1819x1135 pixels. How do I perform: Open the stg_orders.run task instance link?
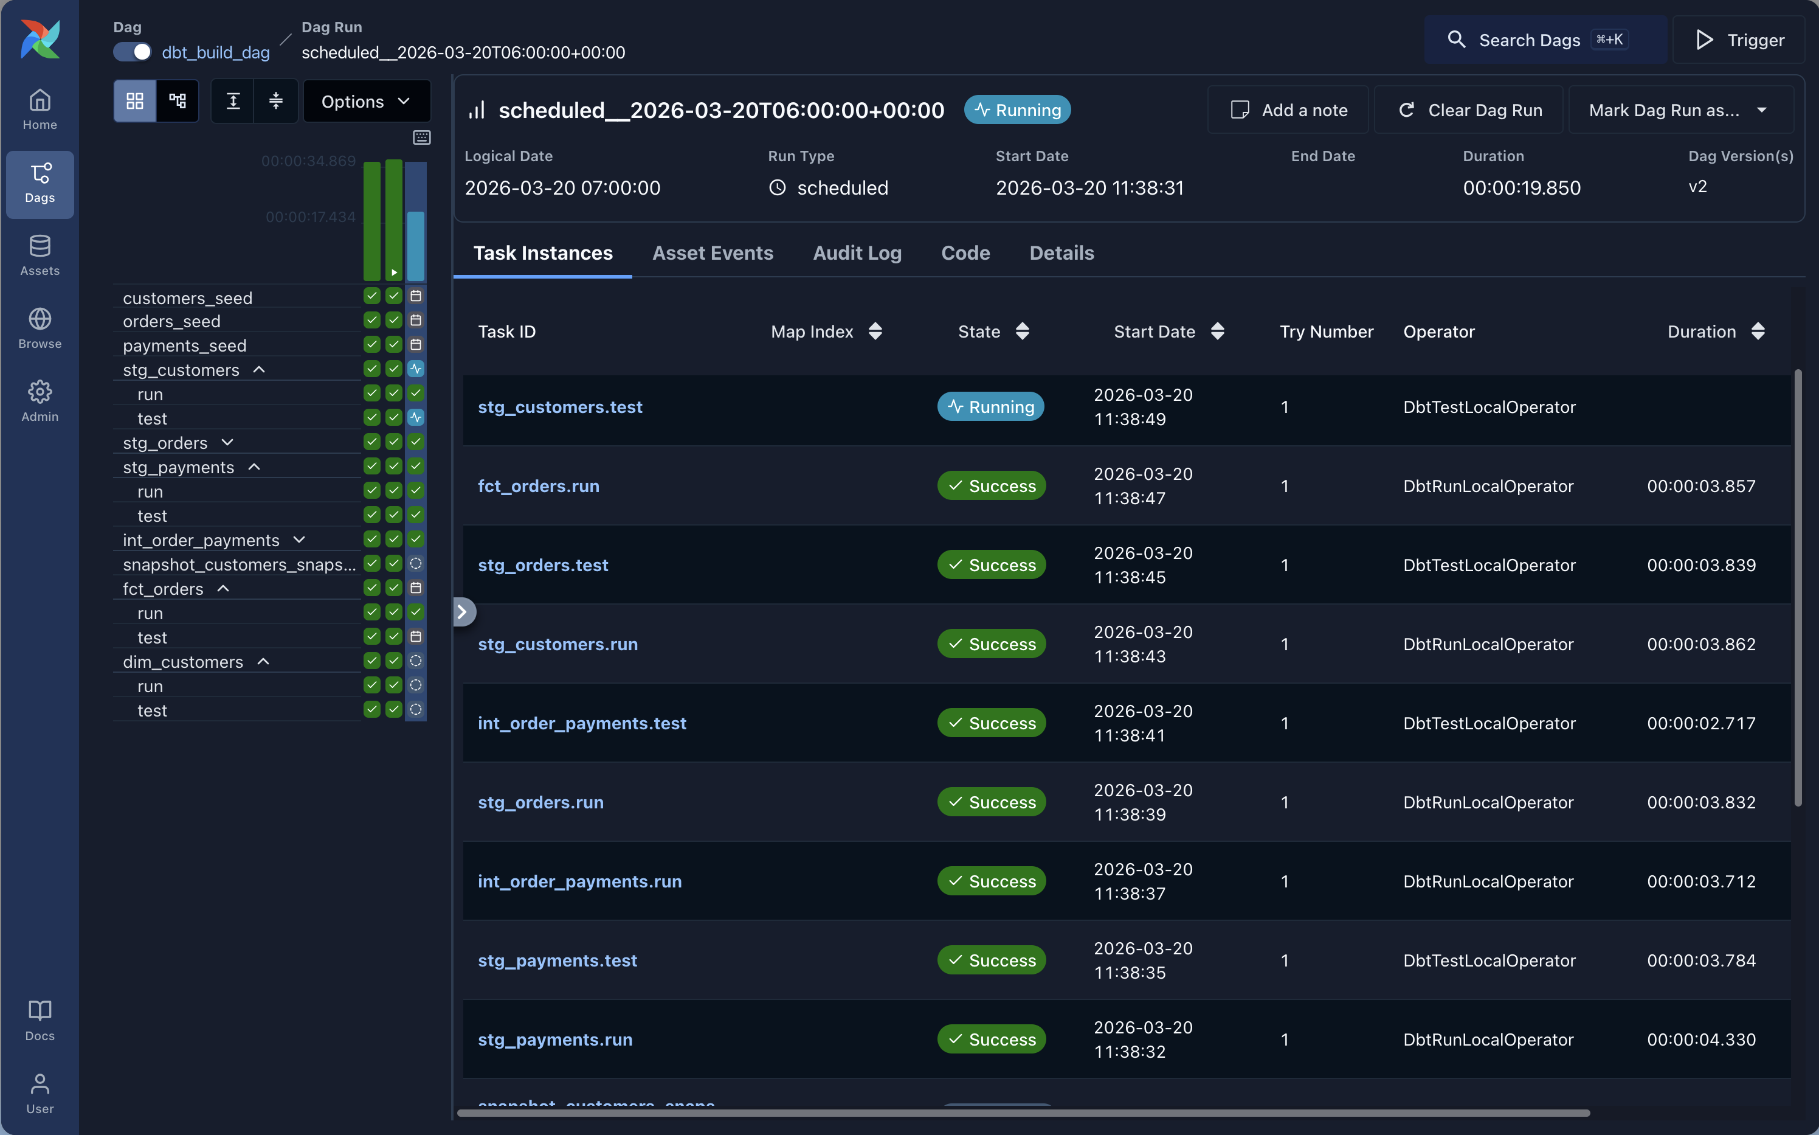click(541, 802)
